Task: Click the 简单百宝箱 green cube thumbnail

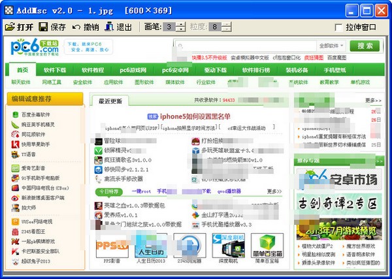Action: [267, 246]
